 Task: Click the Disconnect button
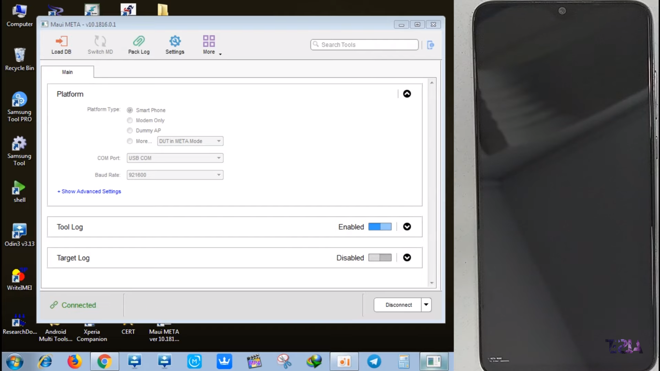tap(399, 305)
